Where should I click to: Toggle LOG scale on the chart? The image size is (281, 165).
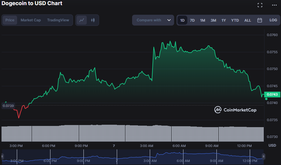(273, 20)
